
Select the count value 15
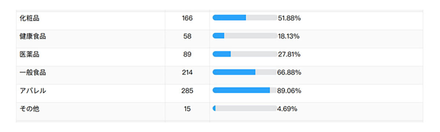pyautogui.click(x=187, y=109)
